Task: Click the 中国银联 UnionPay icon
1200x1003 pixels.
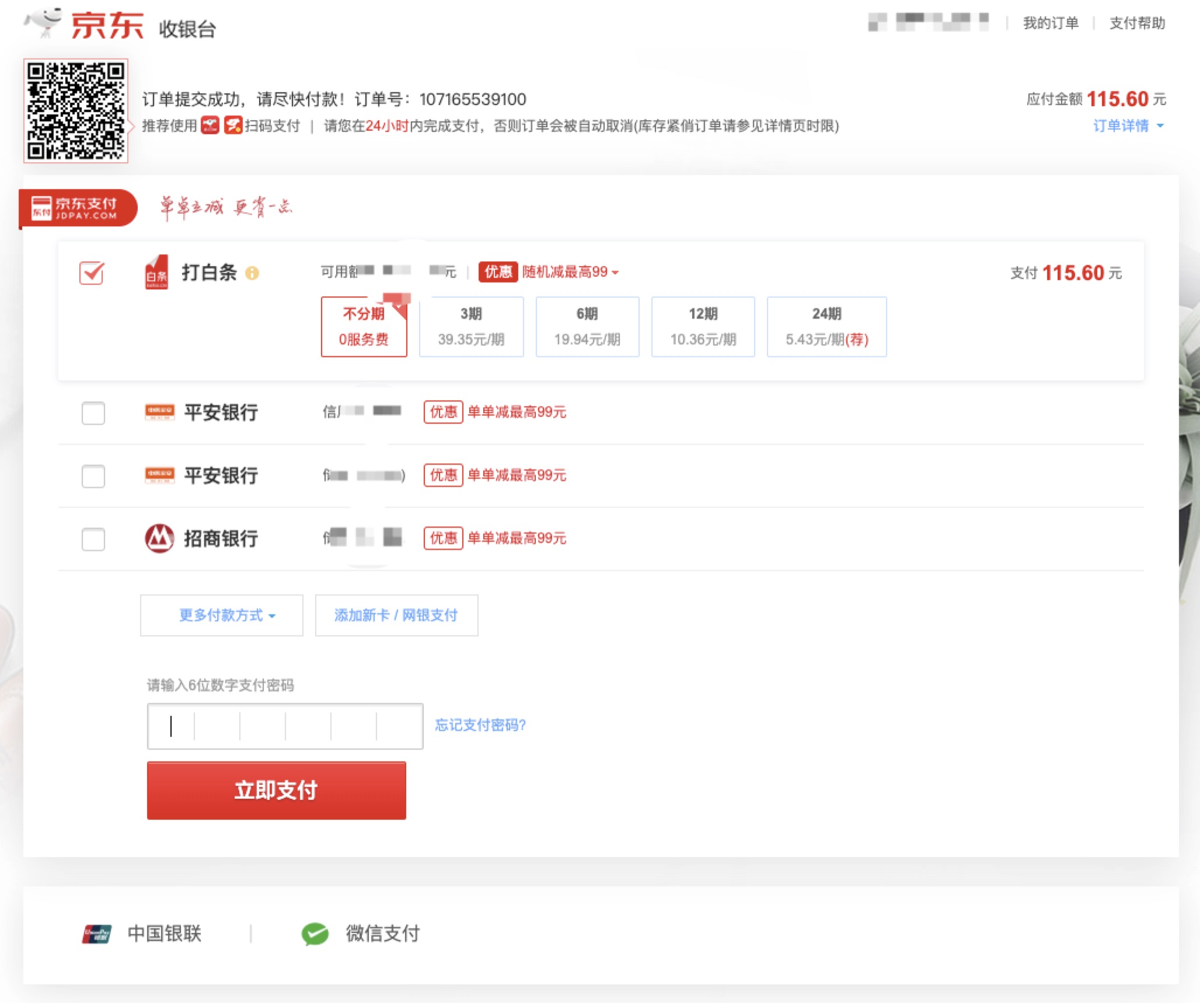Action: click(x=97, y=934)
